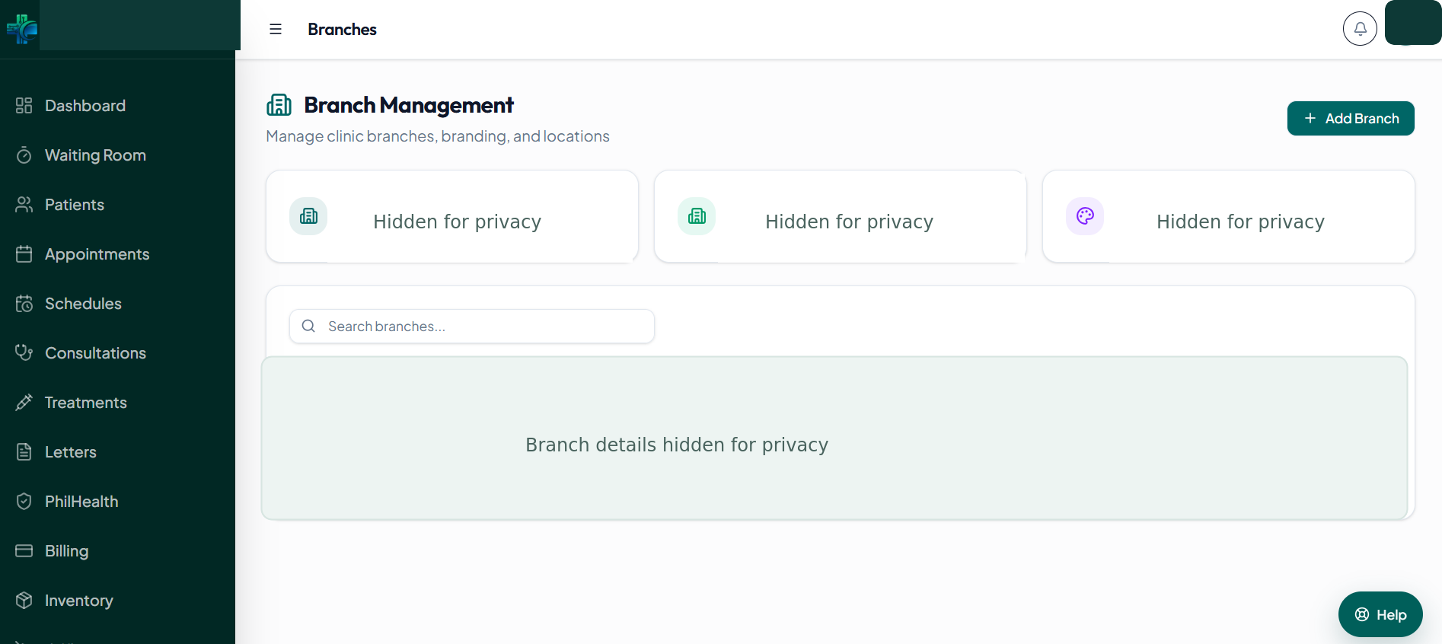Open the user profile menu
1442x644 pixels.
point(1413,23)
